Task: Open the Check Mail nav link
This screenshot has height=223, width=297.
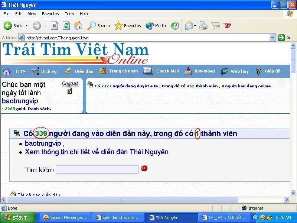Action: click(167, 71)
